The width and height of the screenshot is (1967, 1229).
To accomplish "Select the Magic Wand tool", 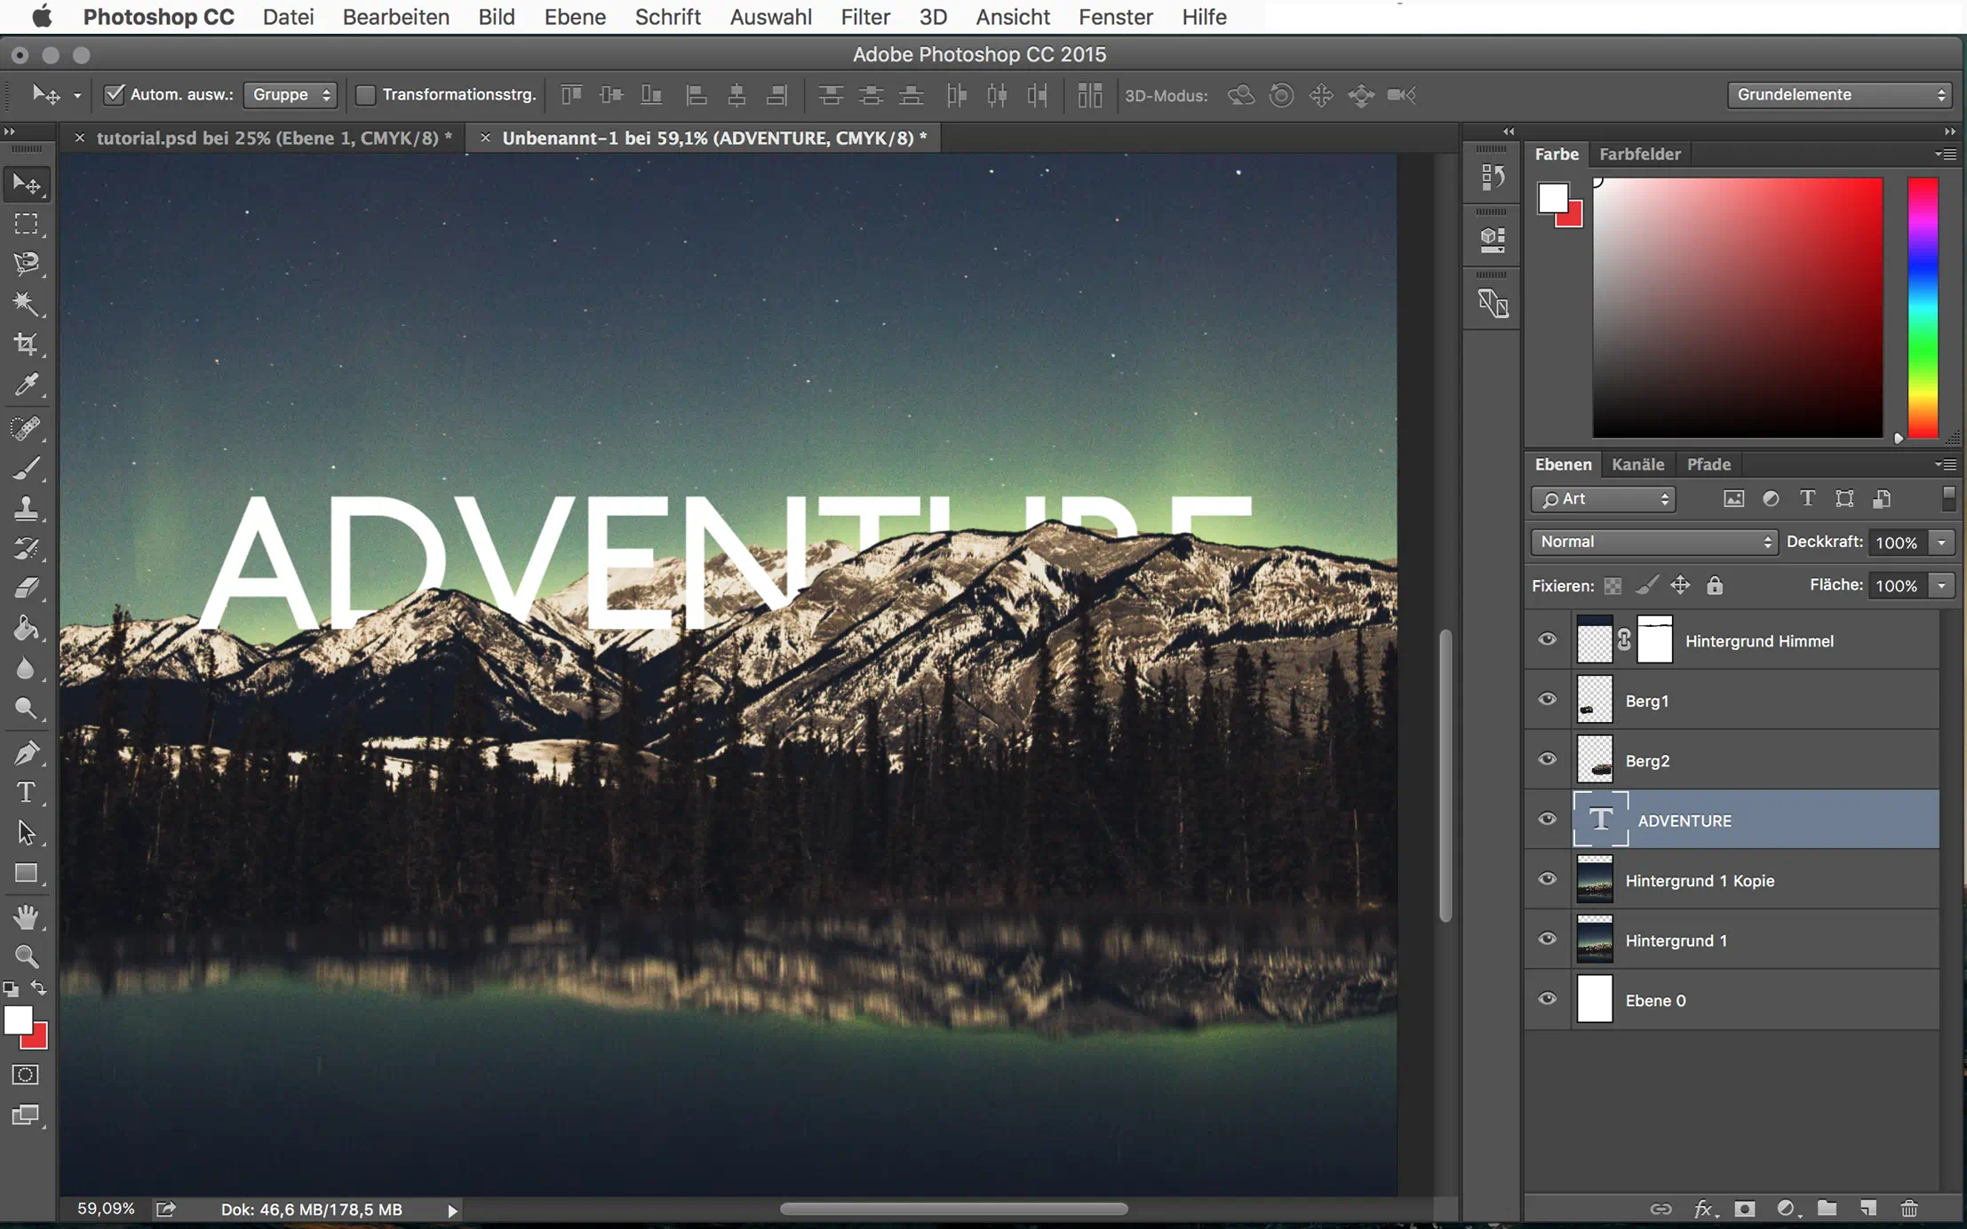I will click(26, 304).
